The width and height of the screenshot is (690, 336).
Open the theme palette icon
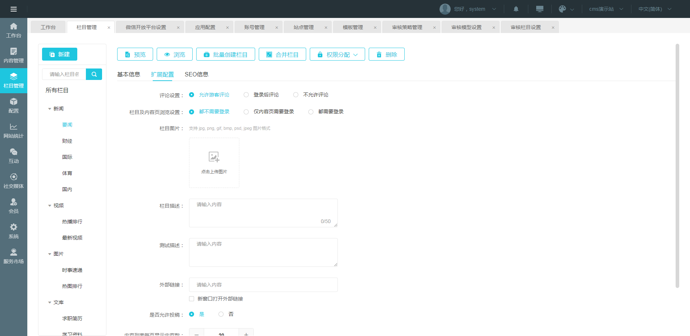coord(562,9)
